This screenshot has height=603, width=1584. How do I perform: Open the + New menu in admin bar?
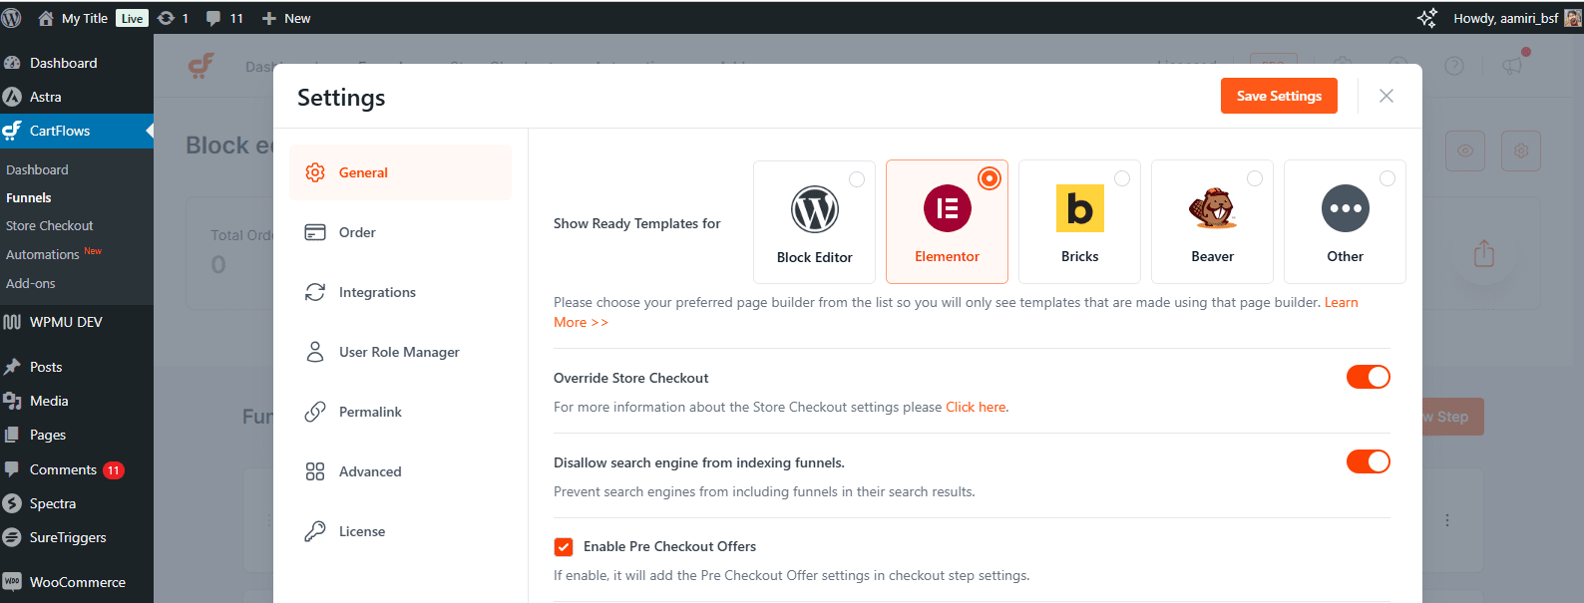286,18
